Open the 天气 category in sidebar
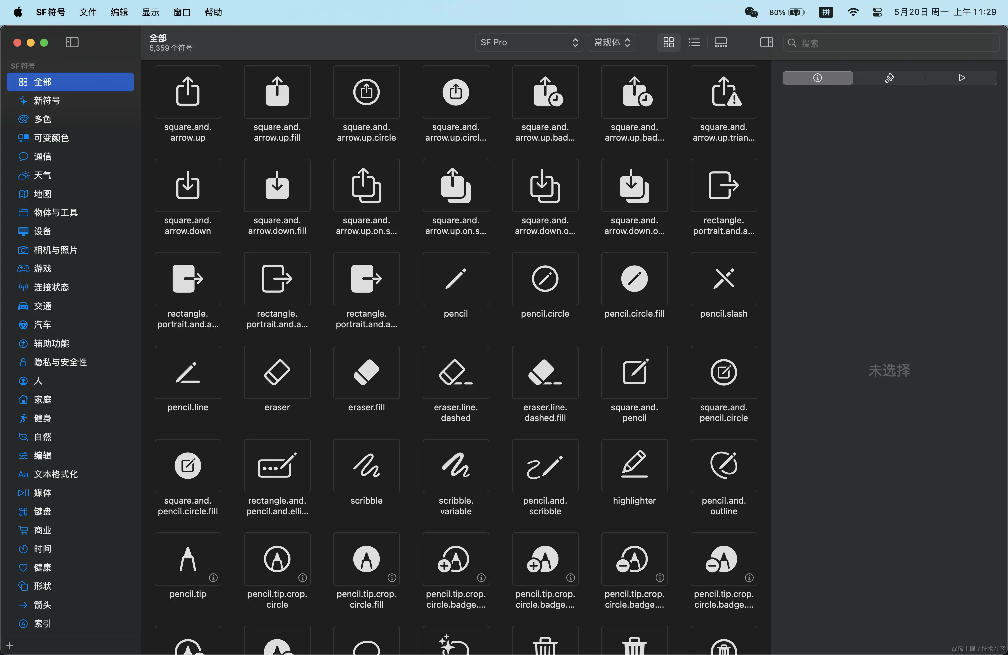The height and width of the screenshot is (655, 1008). click(x=42, y=175)
